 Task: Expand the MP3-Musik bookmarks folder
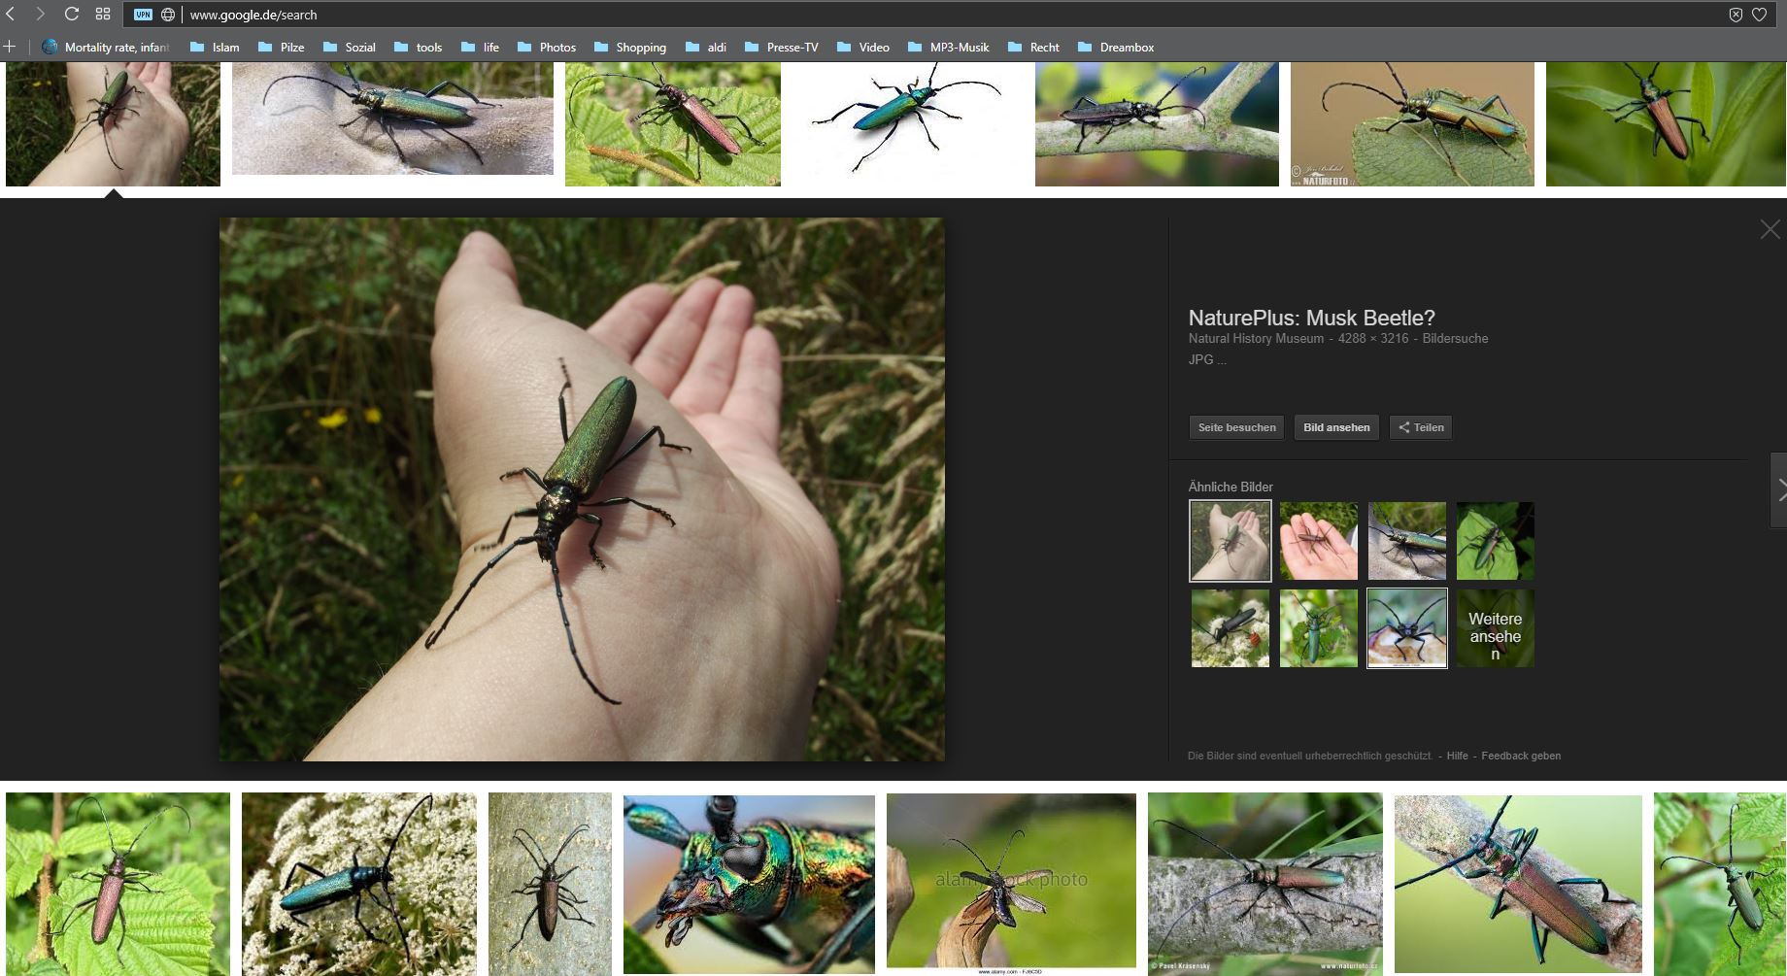[x=949, y=47]
